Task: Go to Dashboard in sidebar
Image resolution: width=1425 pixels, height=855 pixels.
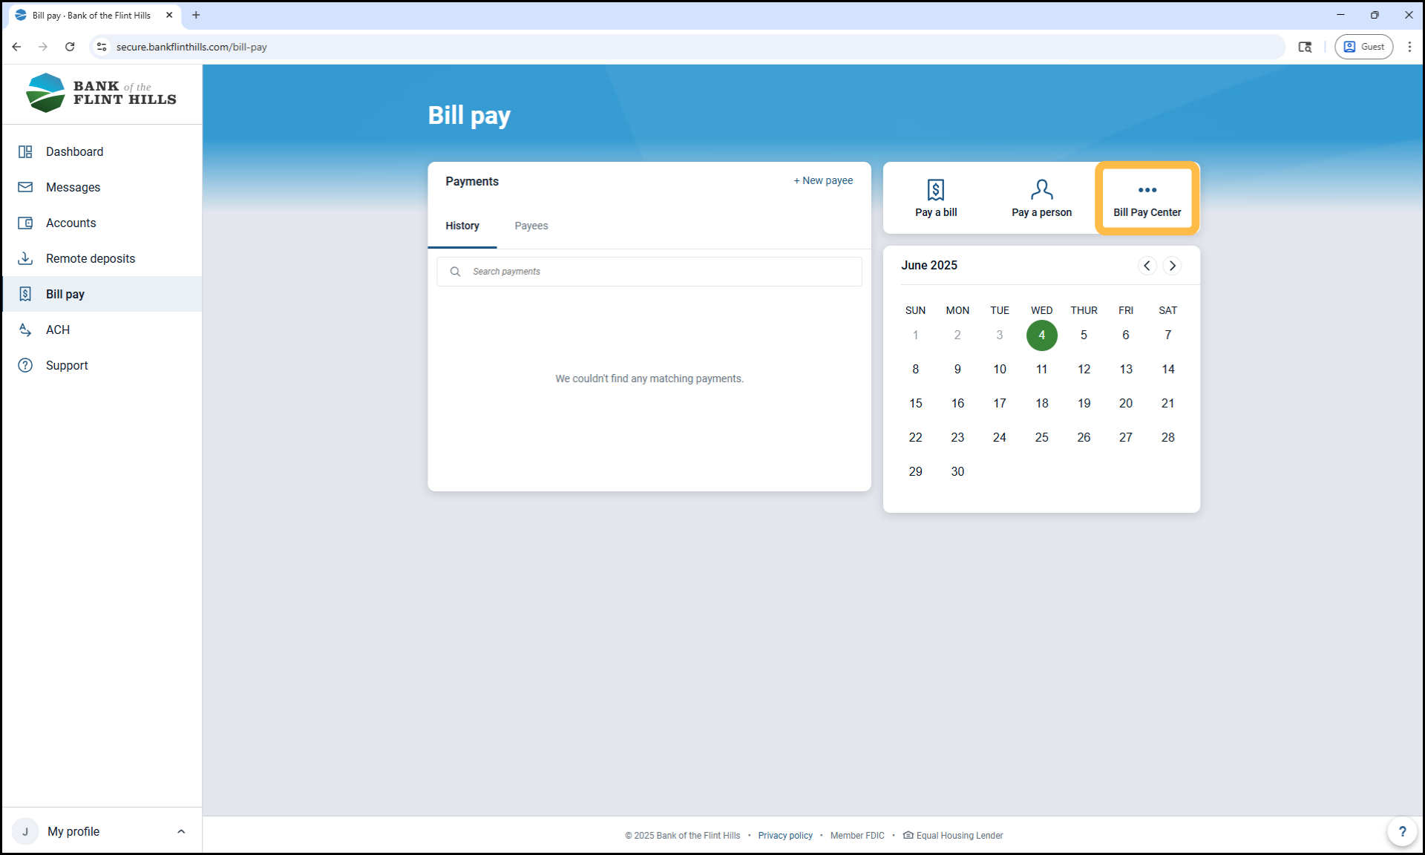Action: (74, 151)
